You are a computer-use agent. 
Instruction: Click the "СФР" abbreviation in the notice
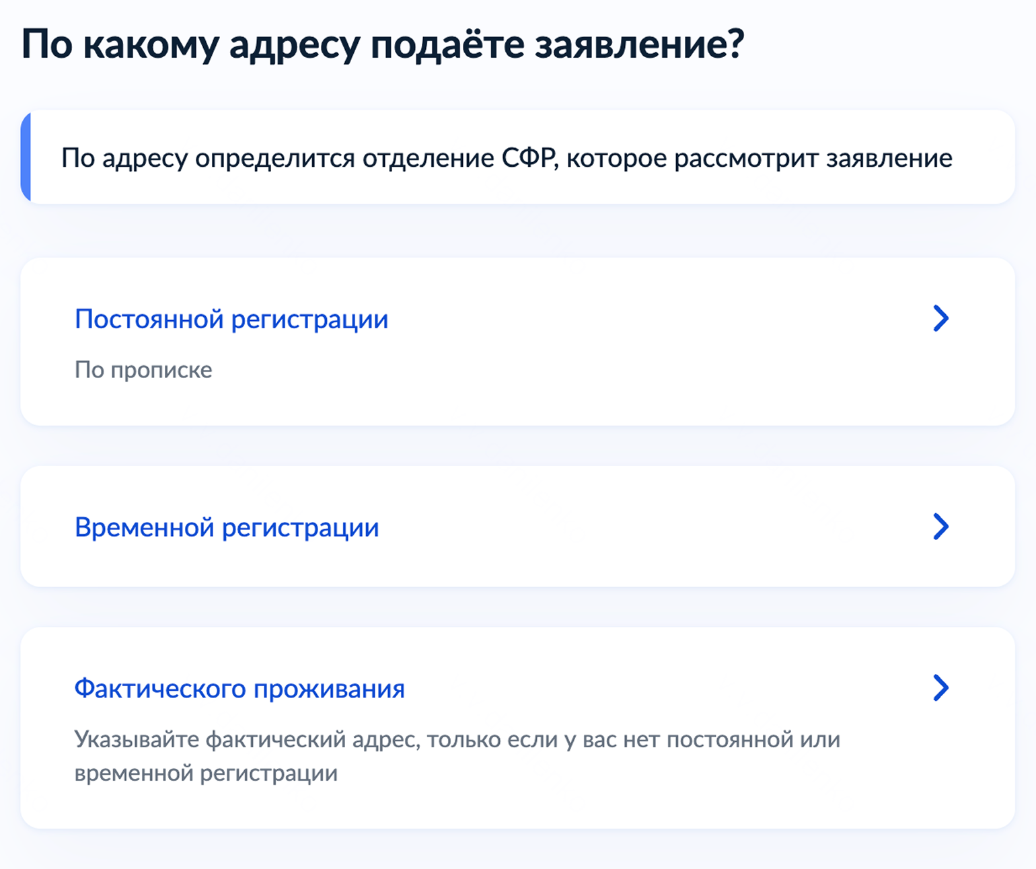[x=529, y=159]
